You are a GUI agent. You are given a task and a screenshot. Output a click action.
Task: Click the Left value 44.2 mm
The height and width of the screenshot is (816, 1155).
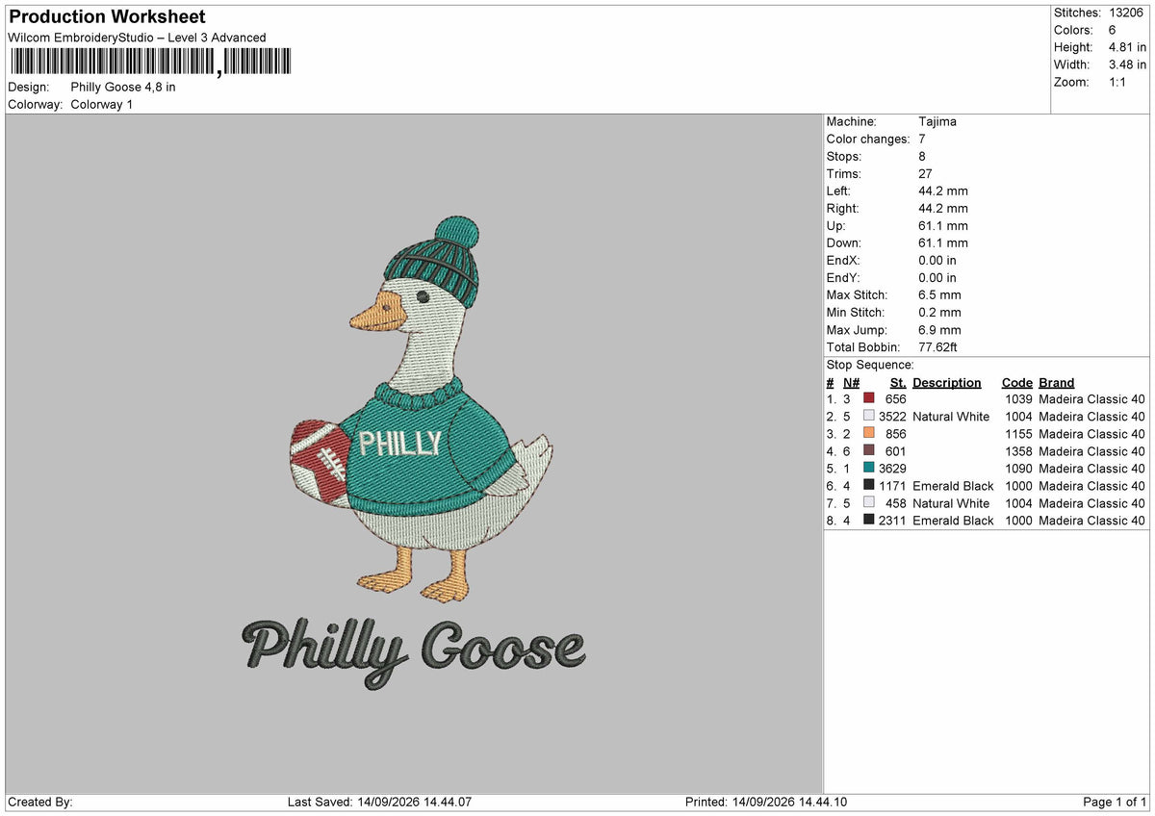click(943, 191)
